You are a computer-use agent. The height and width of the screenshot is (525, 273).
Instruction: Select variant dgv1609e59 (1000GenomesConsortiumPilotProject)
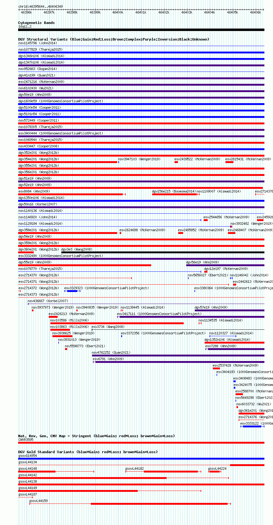(61, 101)
